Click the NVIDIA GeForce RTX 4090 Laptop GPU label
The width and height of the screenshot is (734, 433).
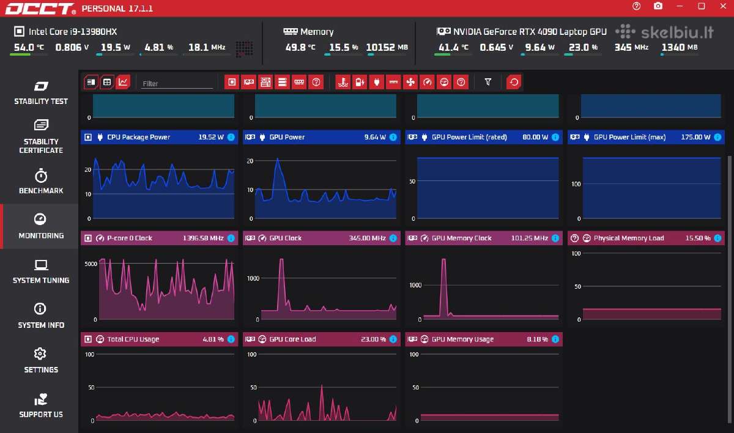click(530, 31)
